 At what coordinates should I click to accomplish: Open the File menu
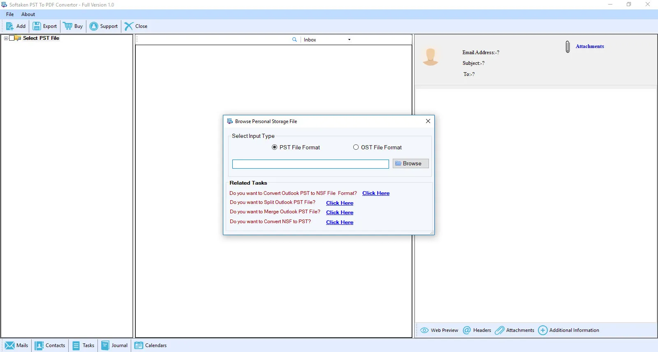(10, 14)
